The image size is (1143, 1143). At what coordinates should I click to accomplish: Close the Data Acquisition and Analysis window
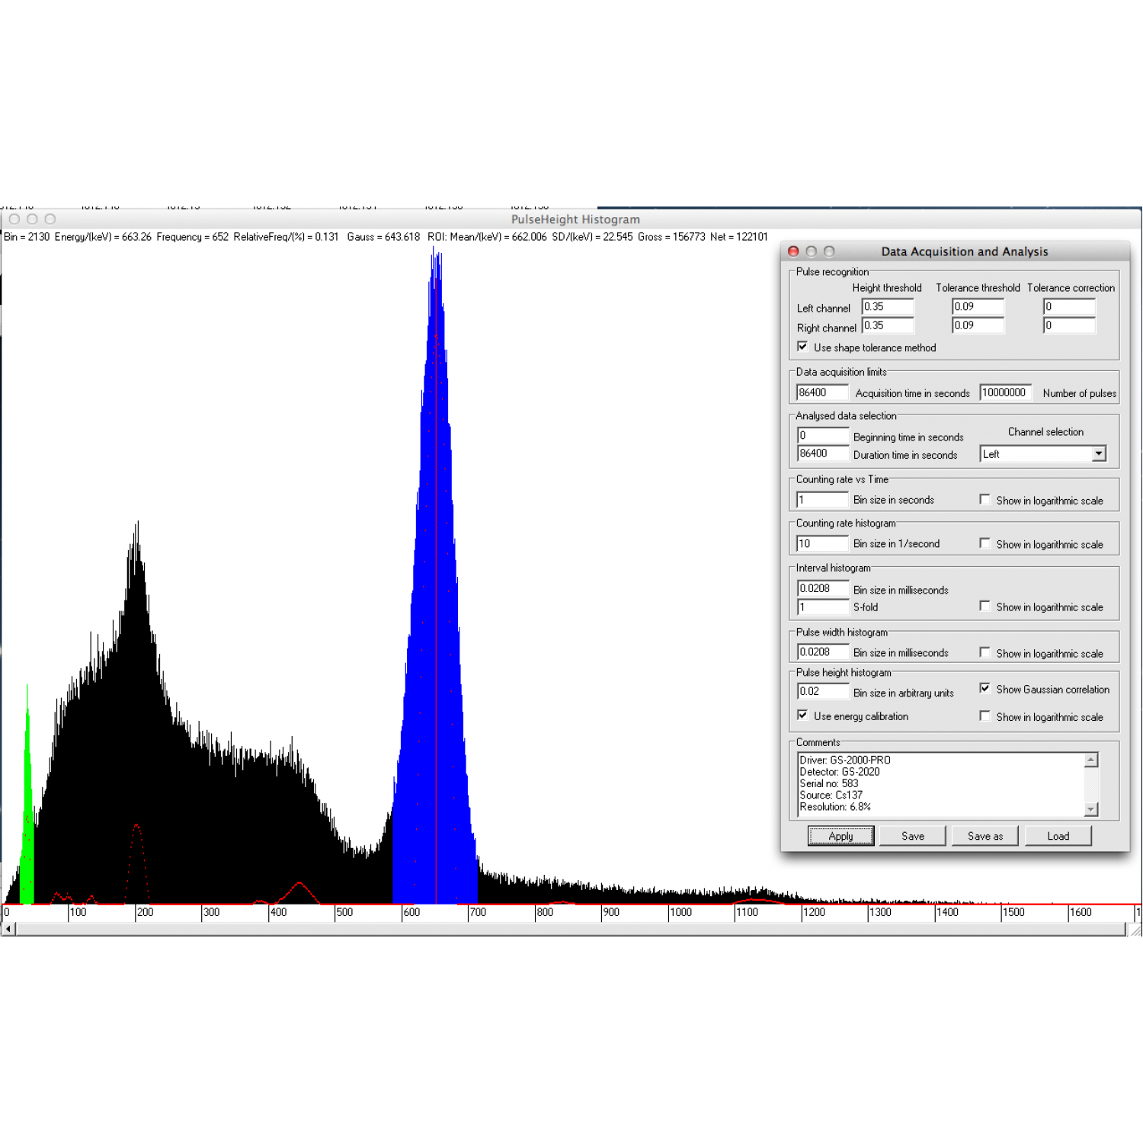793,251
